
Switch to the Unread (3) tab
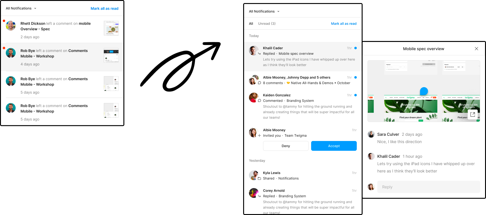pos(267,24)
